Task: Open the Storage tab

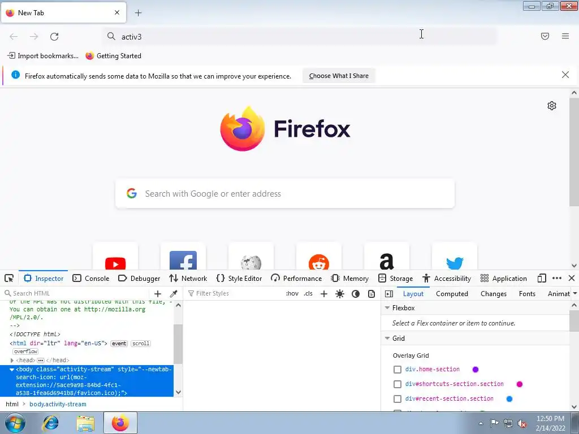Action: (x=395, y=278)
